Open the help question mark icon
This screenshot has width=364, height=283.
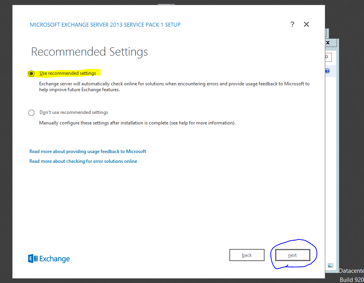292,24
